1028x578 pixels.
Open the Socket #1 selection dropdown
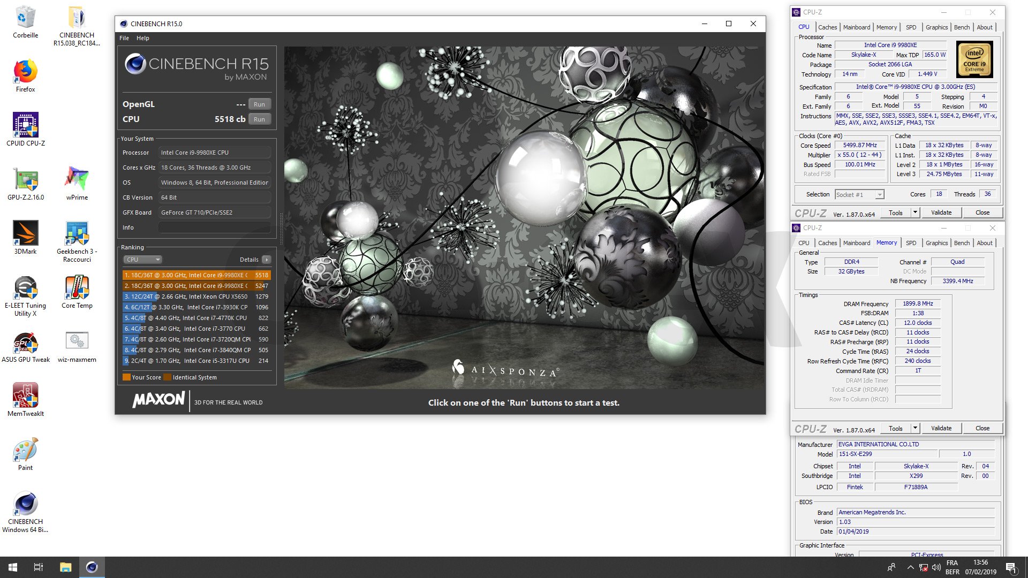[x=859, y=195]
